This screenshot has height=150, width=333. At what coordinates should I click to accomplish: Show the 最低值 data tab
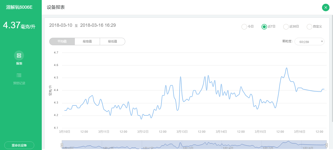click(x=112, y=41)
